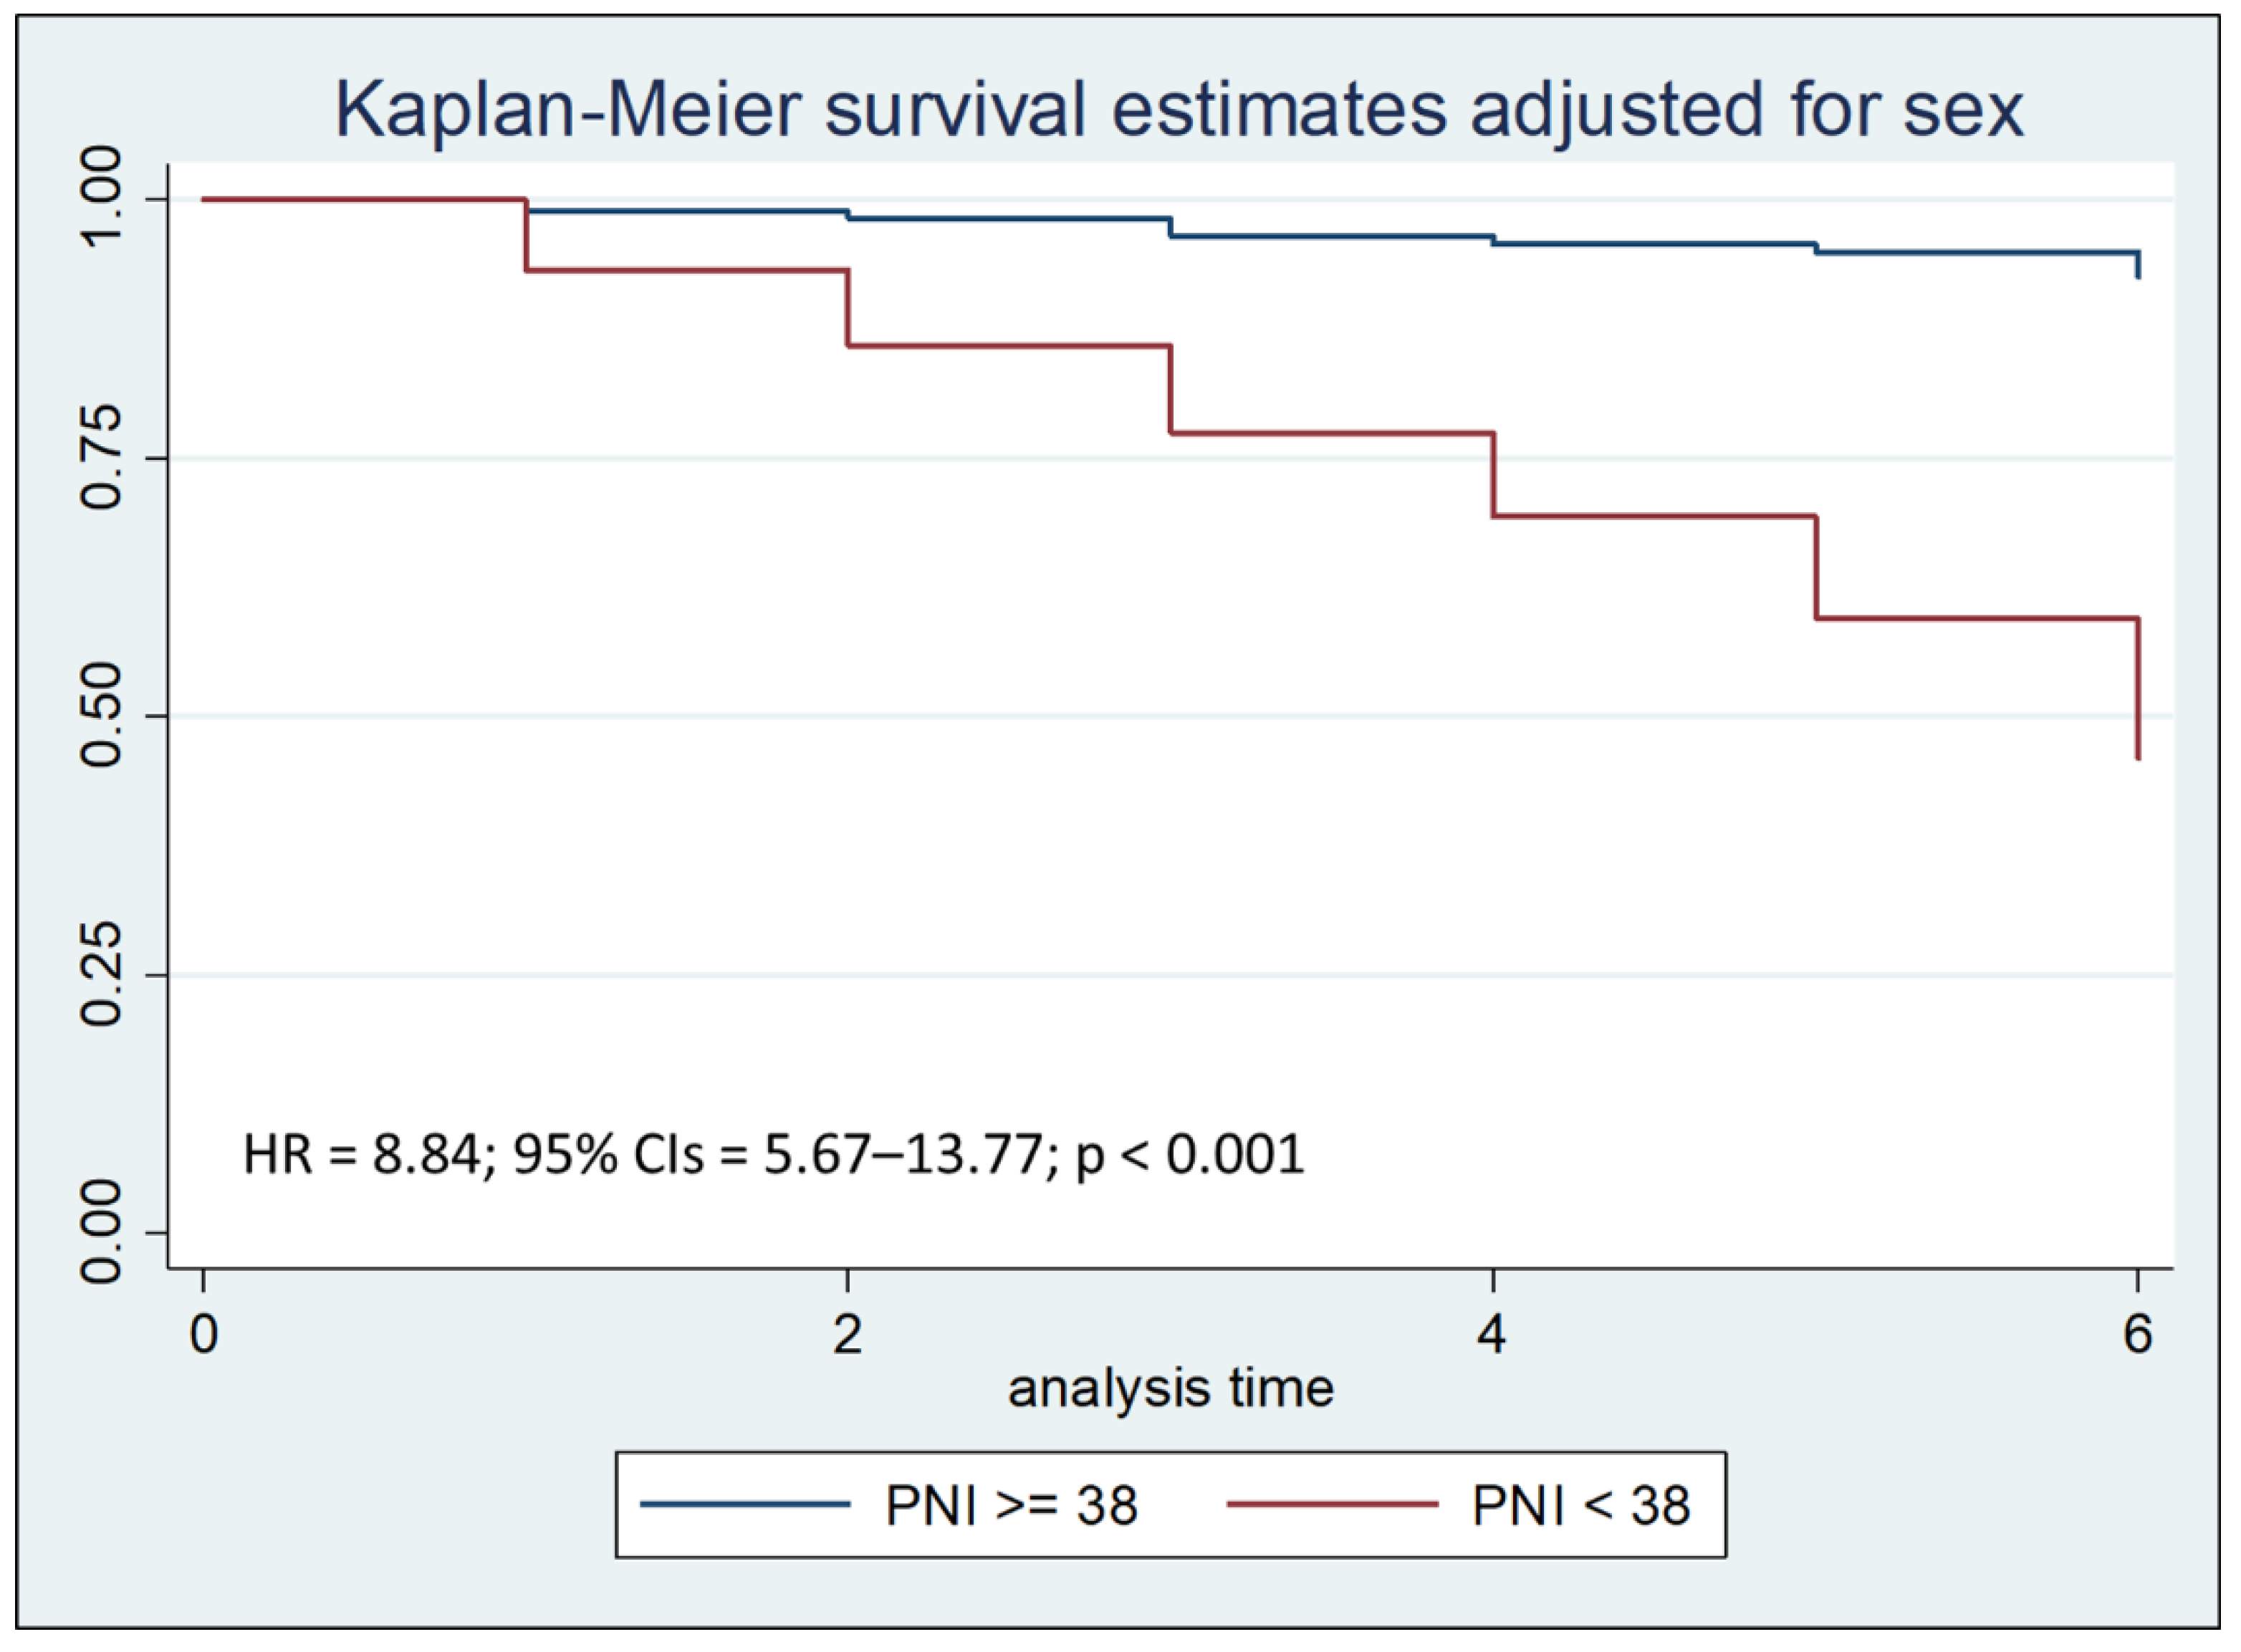Click the 0.75 y-axis tick label
Image resolution: width=2241 pixels, height=1652 pixels.
[x=101, y=458]
